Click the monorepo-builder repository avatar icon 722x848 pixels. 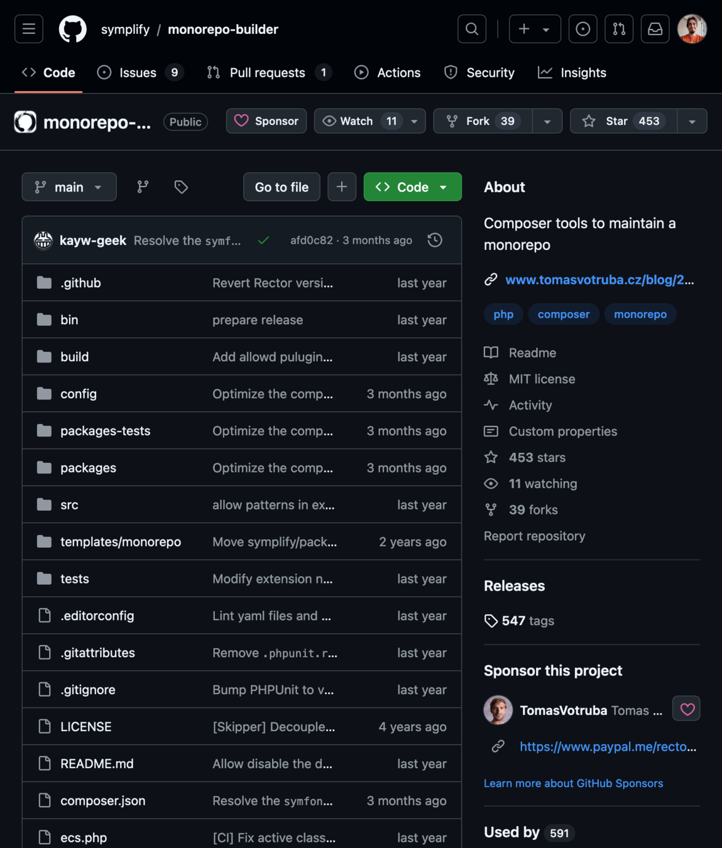point(26,121)
